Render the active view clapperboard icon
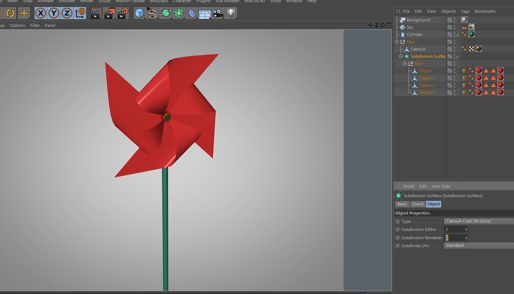The height and width of the screenshot is (294, 514). click(96, 13)
